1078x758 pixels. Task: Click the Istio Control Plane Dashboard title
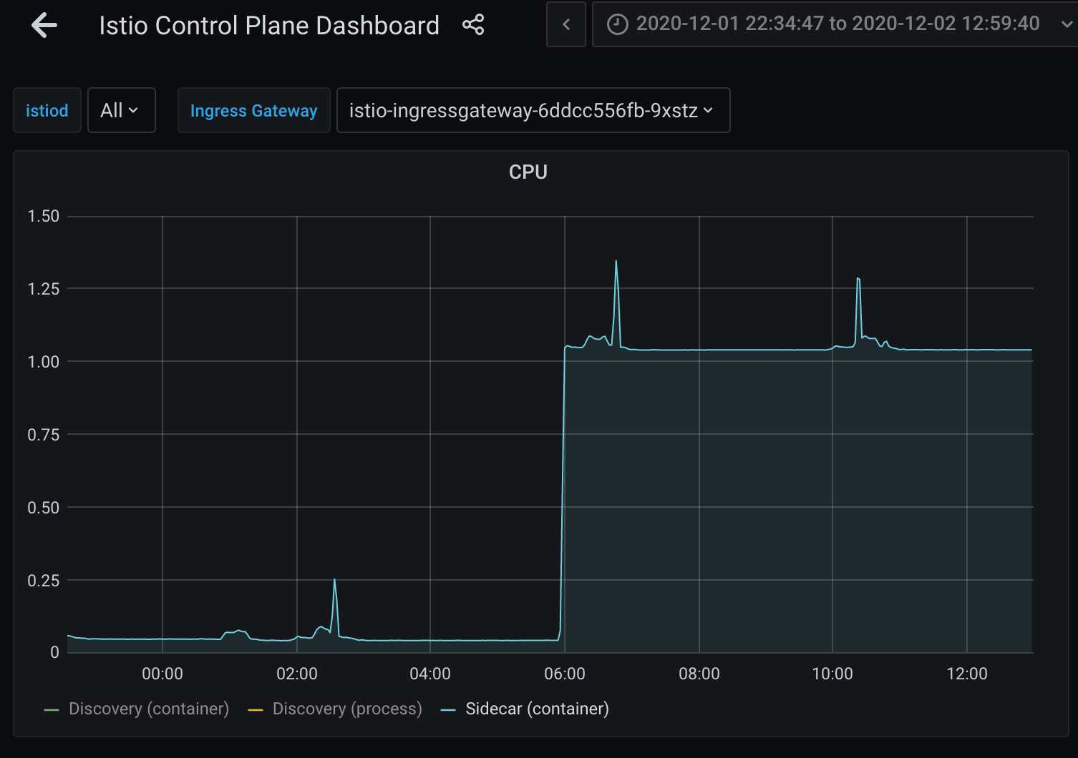tap(268, 25)
